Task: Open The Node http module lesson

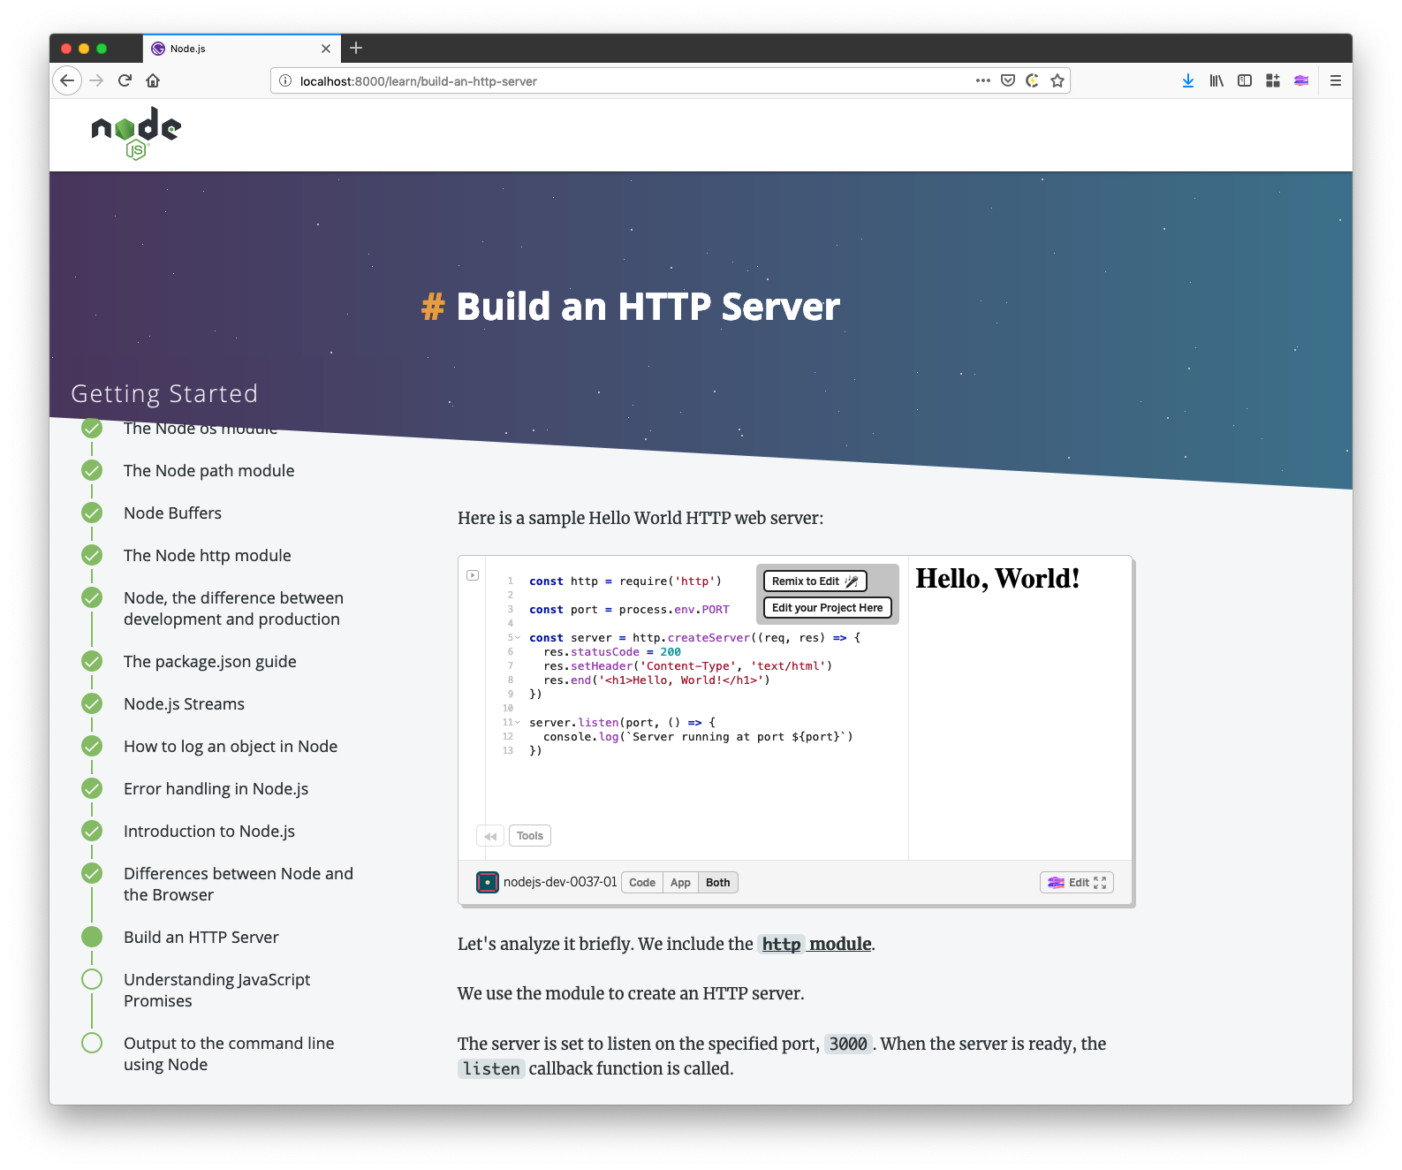Action: pyautogui.click(x=208, y=555)
